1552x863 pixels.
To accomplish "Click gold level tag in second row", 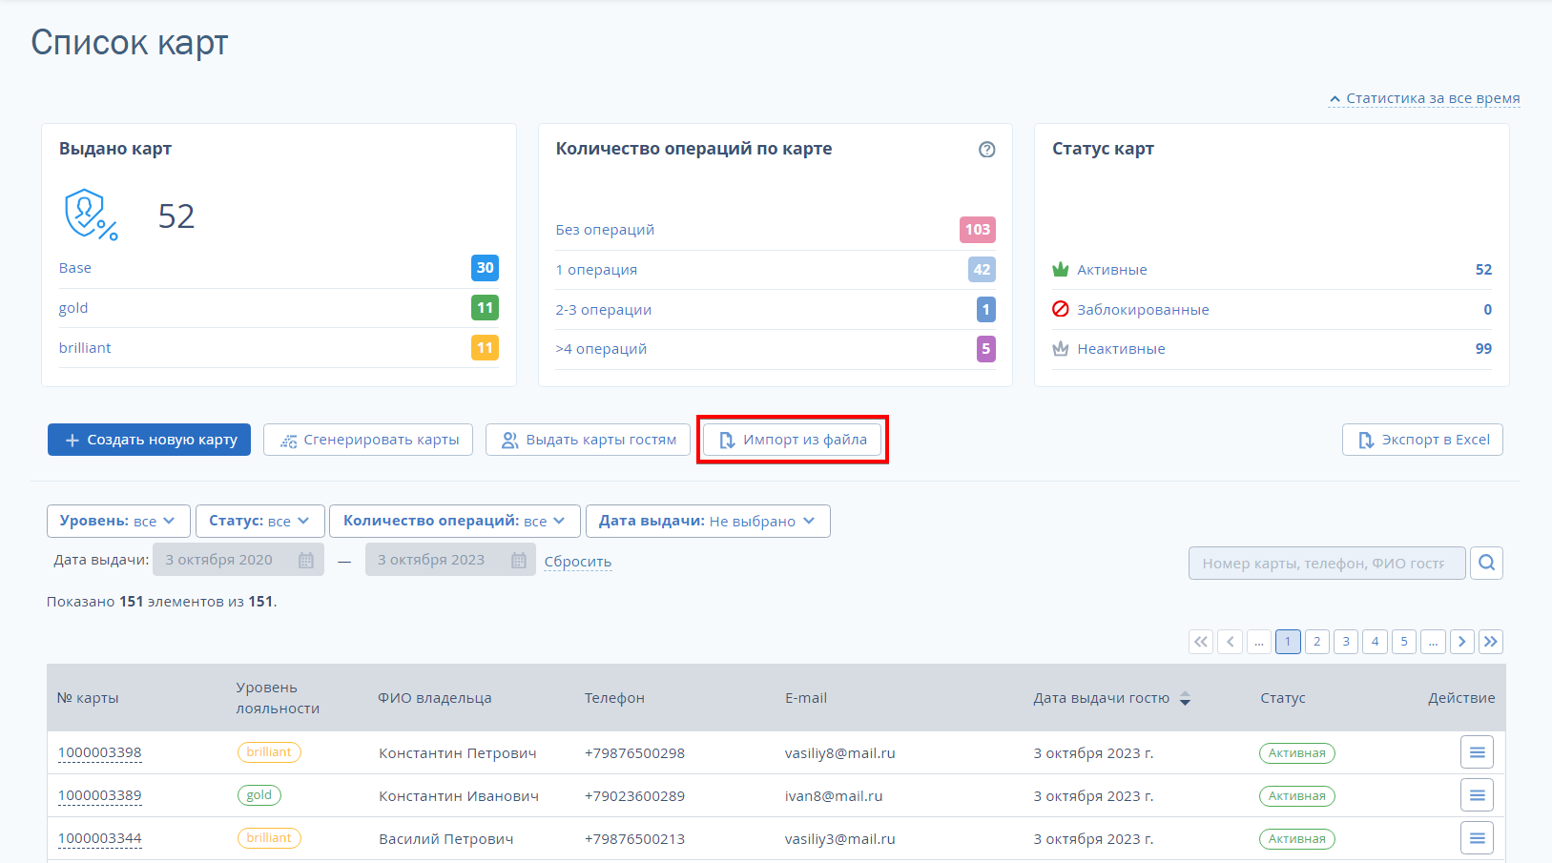I will pos(259,795).
